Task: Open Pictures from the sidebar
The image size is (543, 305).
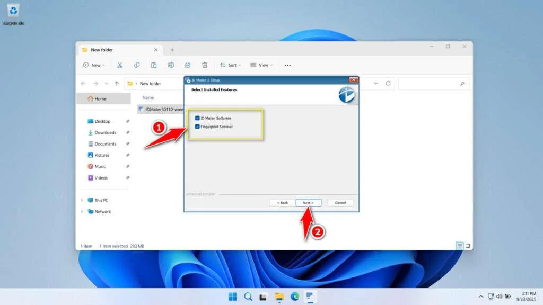Action: click(x=103, y=155)
